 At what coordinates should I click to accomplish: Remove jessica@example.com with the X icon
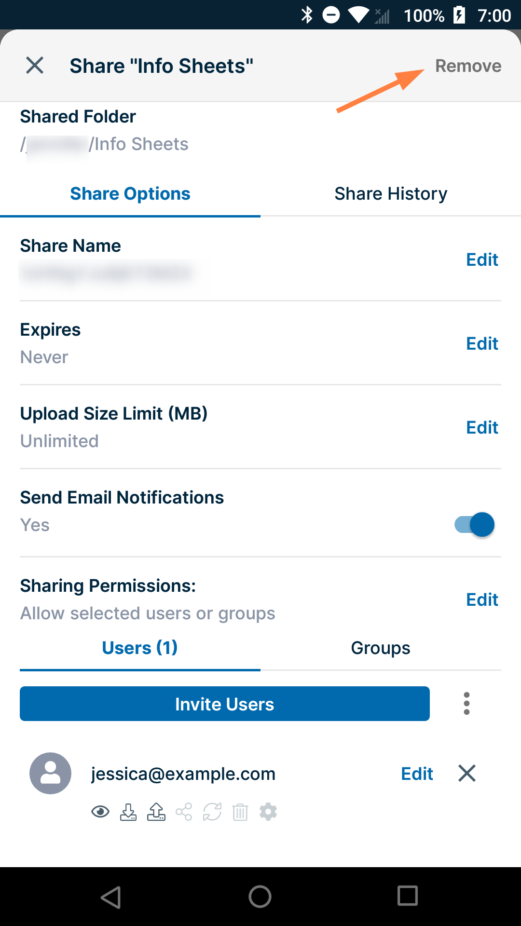[x=467, y=773]
